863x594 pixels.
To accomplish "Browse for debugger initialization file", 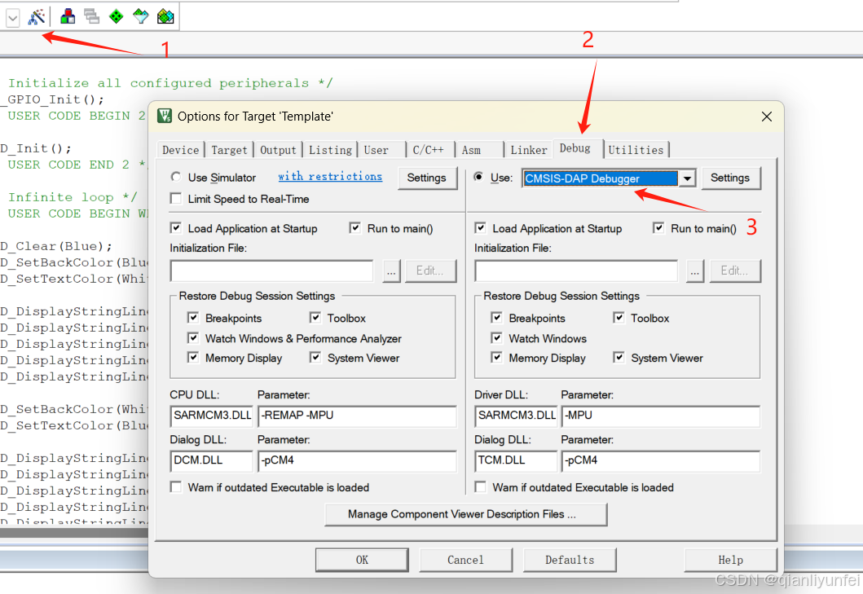I will point(695,271).
